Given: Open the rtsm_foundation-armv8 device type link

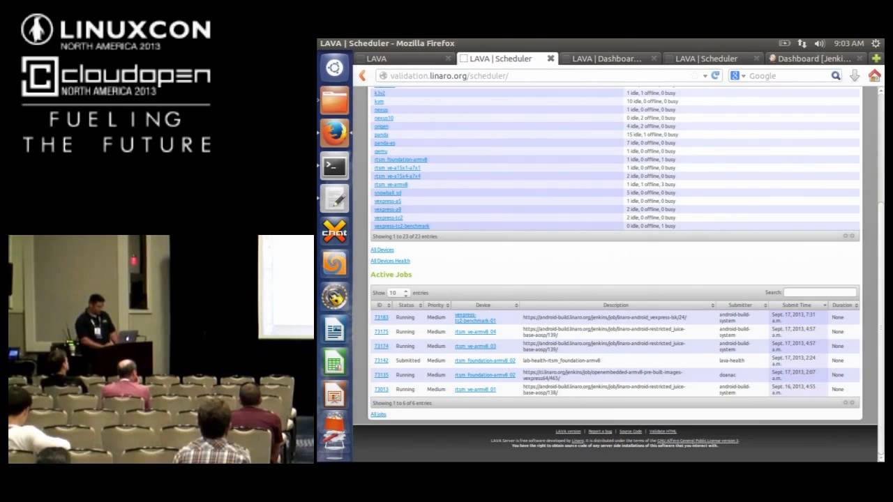Looking at the screenshot, I should [x=400, y=160].
